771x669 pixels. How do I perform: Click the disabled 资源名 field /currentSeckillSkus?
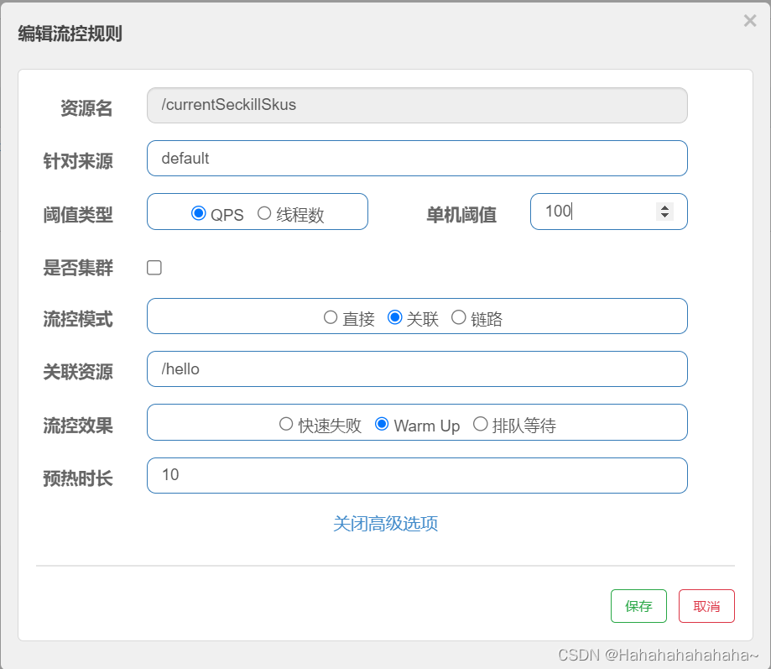tap(417, 105)
